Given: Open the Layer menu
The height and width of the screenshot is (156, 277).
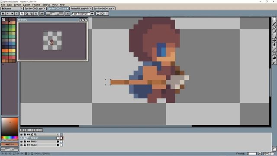Looking at the screenshot, I should (x=26, y=5).
